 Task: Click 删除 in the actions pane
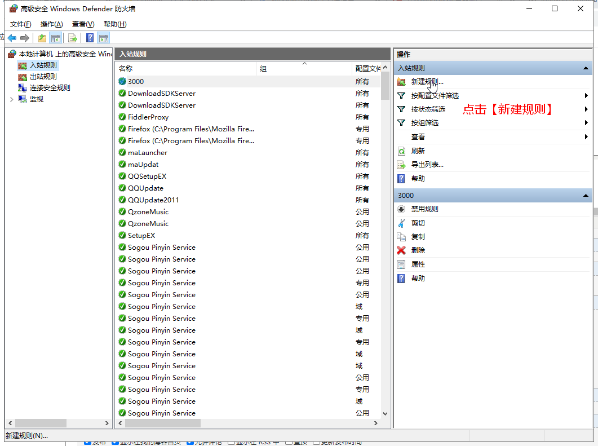tap(418, 250)
